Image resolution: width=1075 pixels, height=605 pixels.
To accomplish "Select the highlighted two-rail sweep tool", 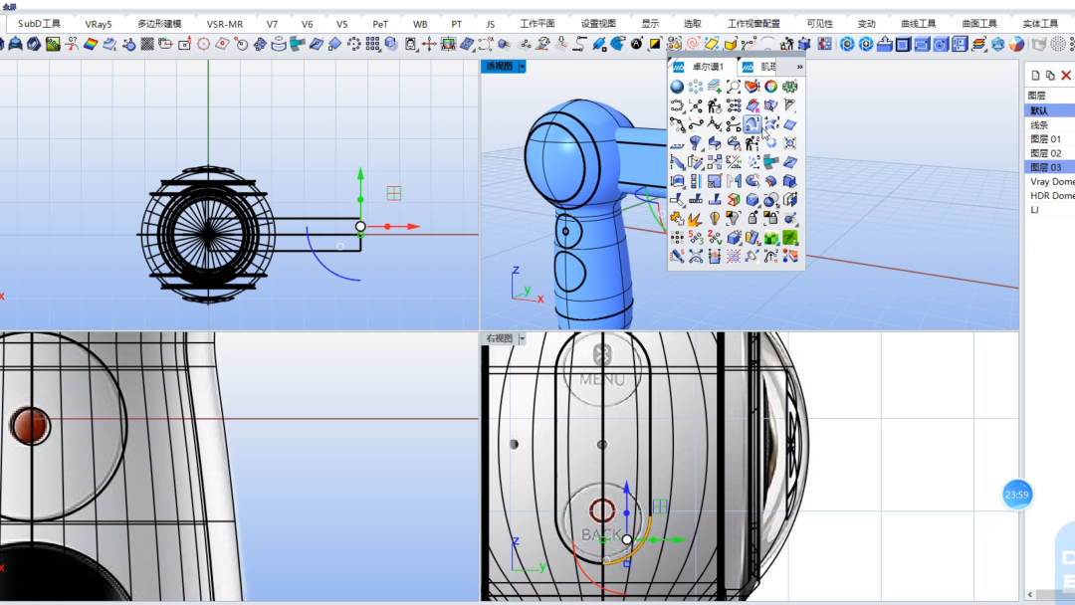I will tap(752, 124).
